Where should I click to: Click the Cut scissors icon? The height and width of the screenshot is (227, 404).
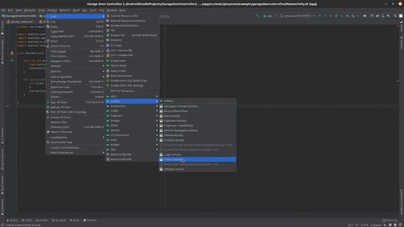48,22
